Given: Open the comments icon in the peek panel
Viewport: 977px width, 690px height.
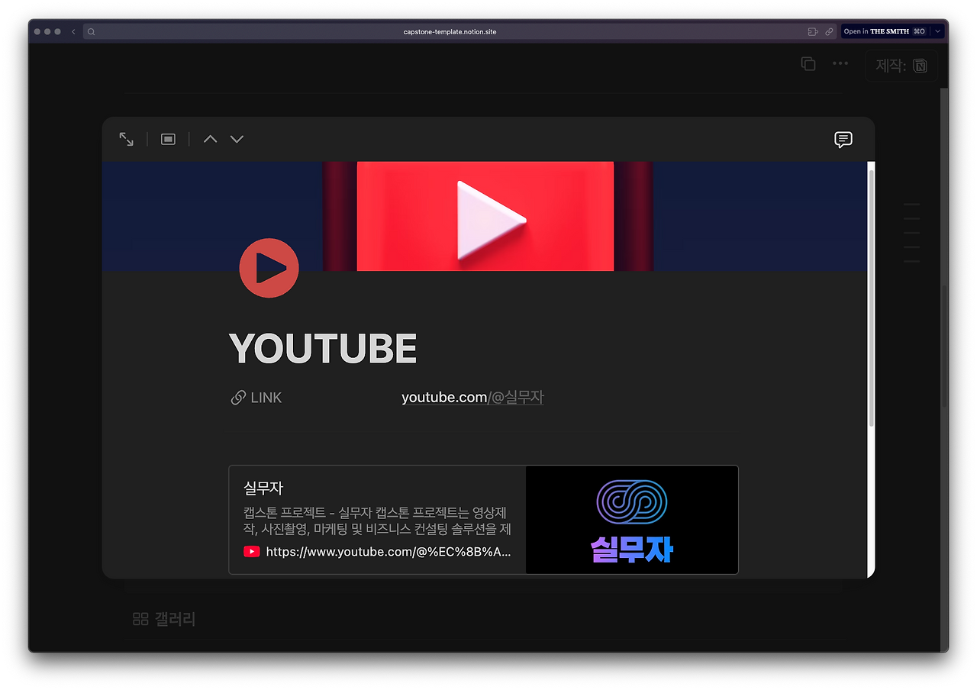Looking at the screenshot, I should click(x=843, y=140).
